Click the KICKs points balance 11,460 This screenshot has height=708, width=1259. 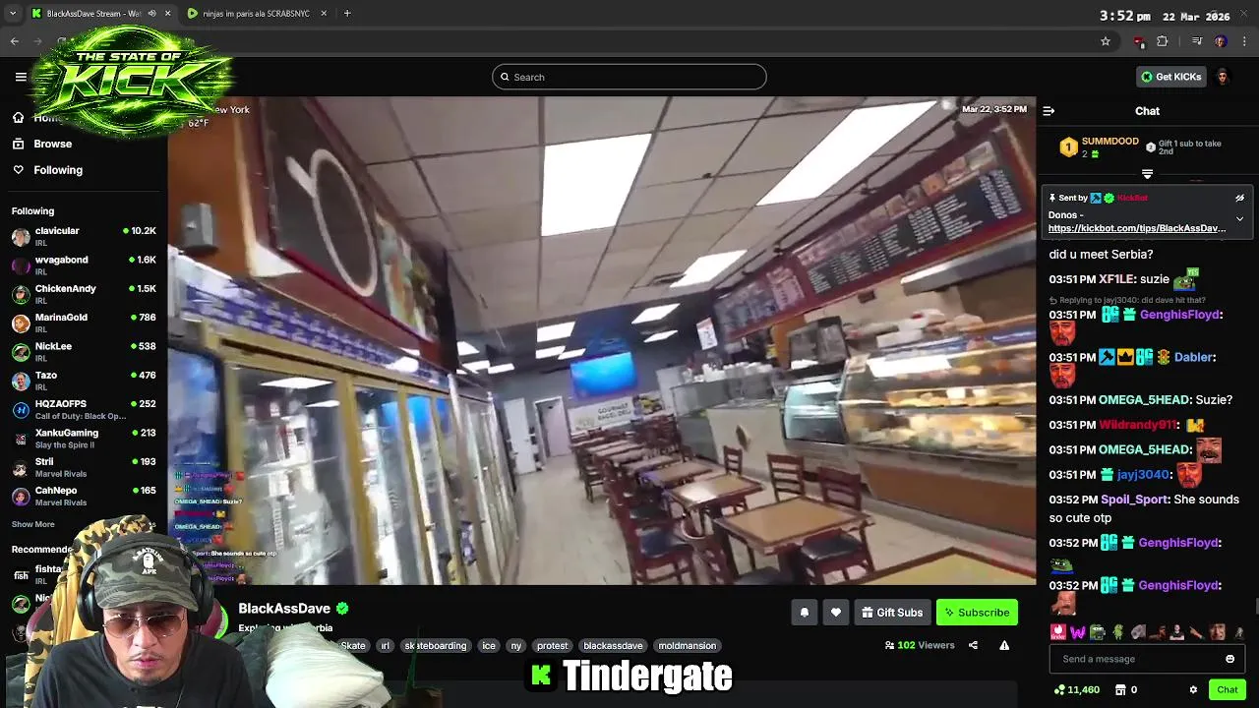(x=1076, y=690)
